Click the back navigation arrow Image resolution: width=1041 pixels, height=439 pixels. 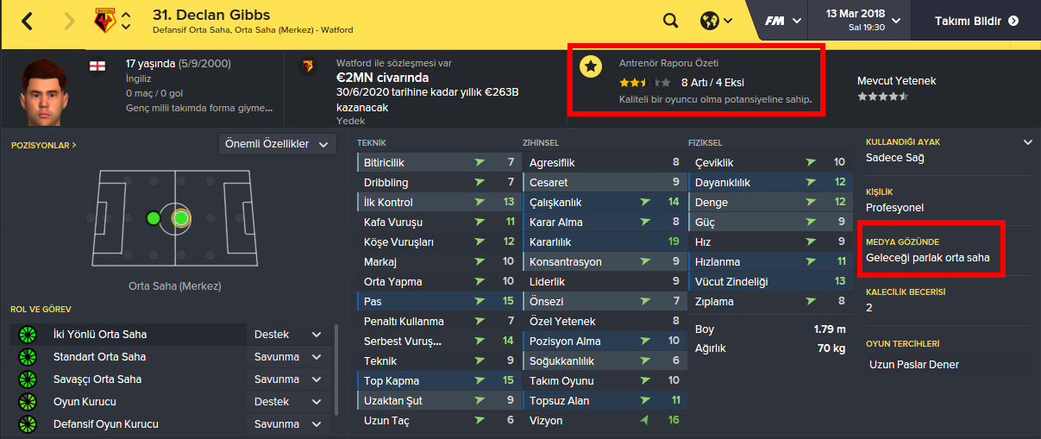(28, 22)
